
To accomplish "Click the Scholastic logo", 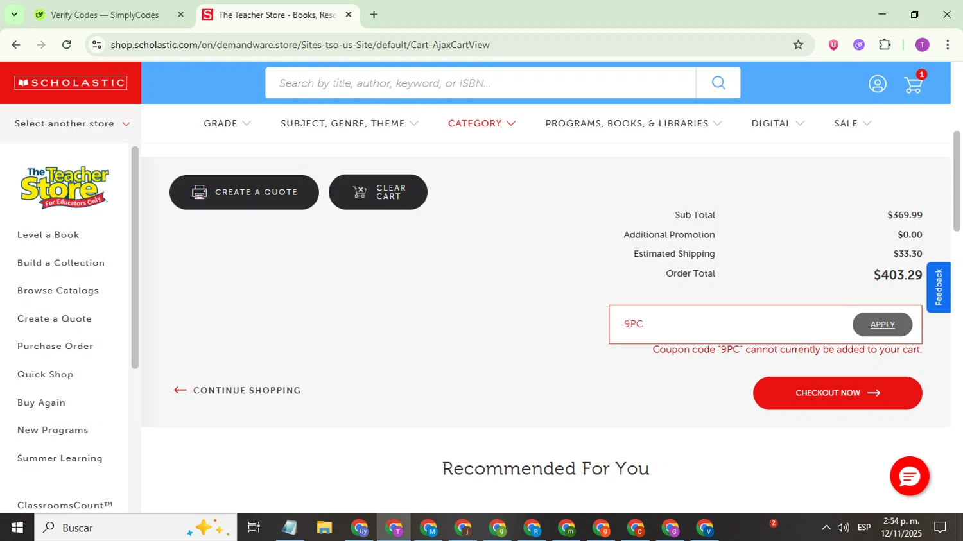I will point(71,83).
